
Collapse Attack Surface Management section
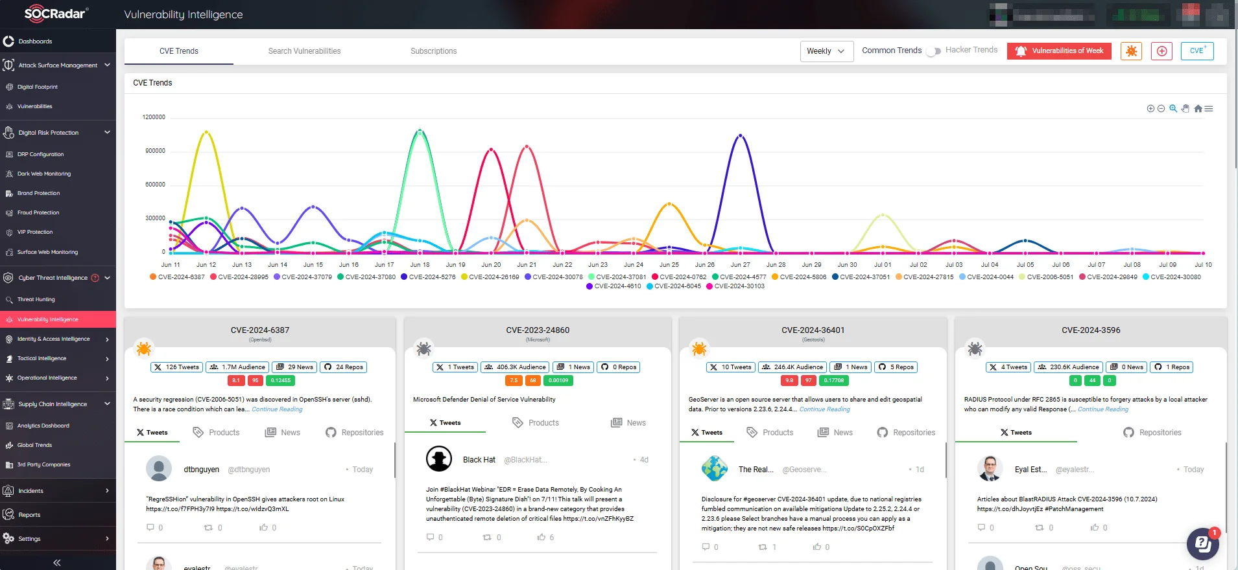[x=107, y=65]
